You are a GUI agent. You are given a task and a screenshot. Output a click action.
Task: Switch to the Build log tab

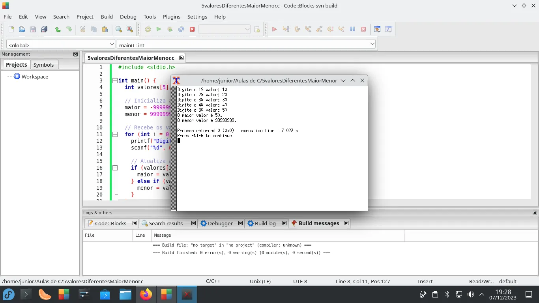(x=265, y=223)
